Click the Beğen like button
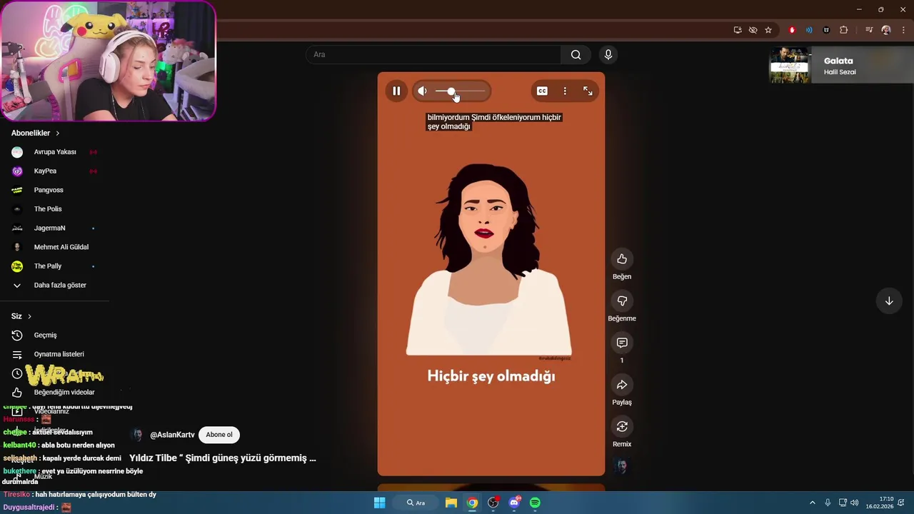The width and height of the screenshot is (914, 514). 622,258
